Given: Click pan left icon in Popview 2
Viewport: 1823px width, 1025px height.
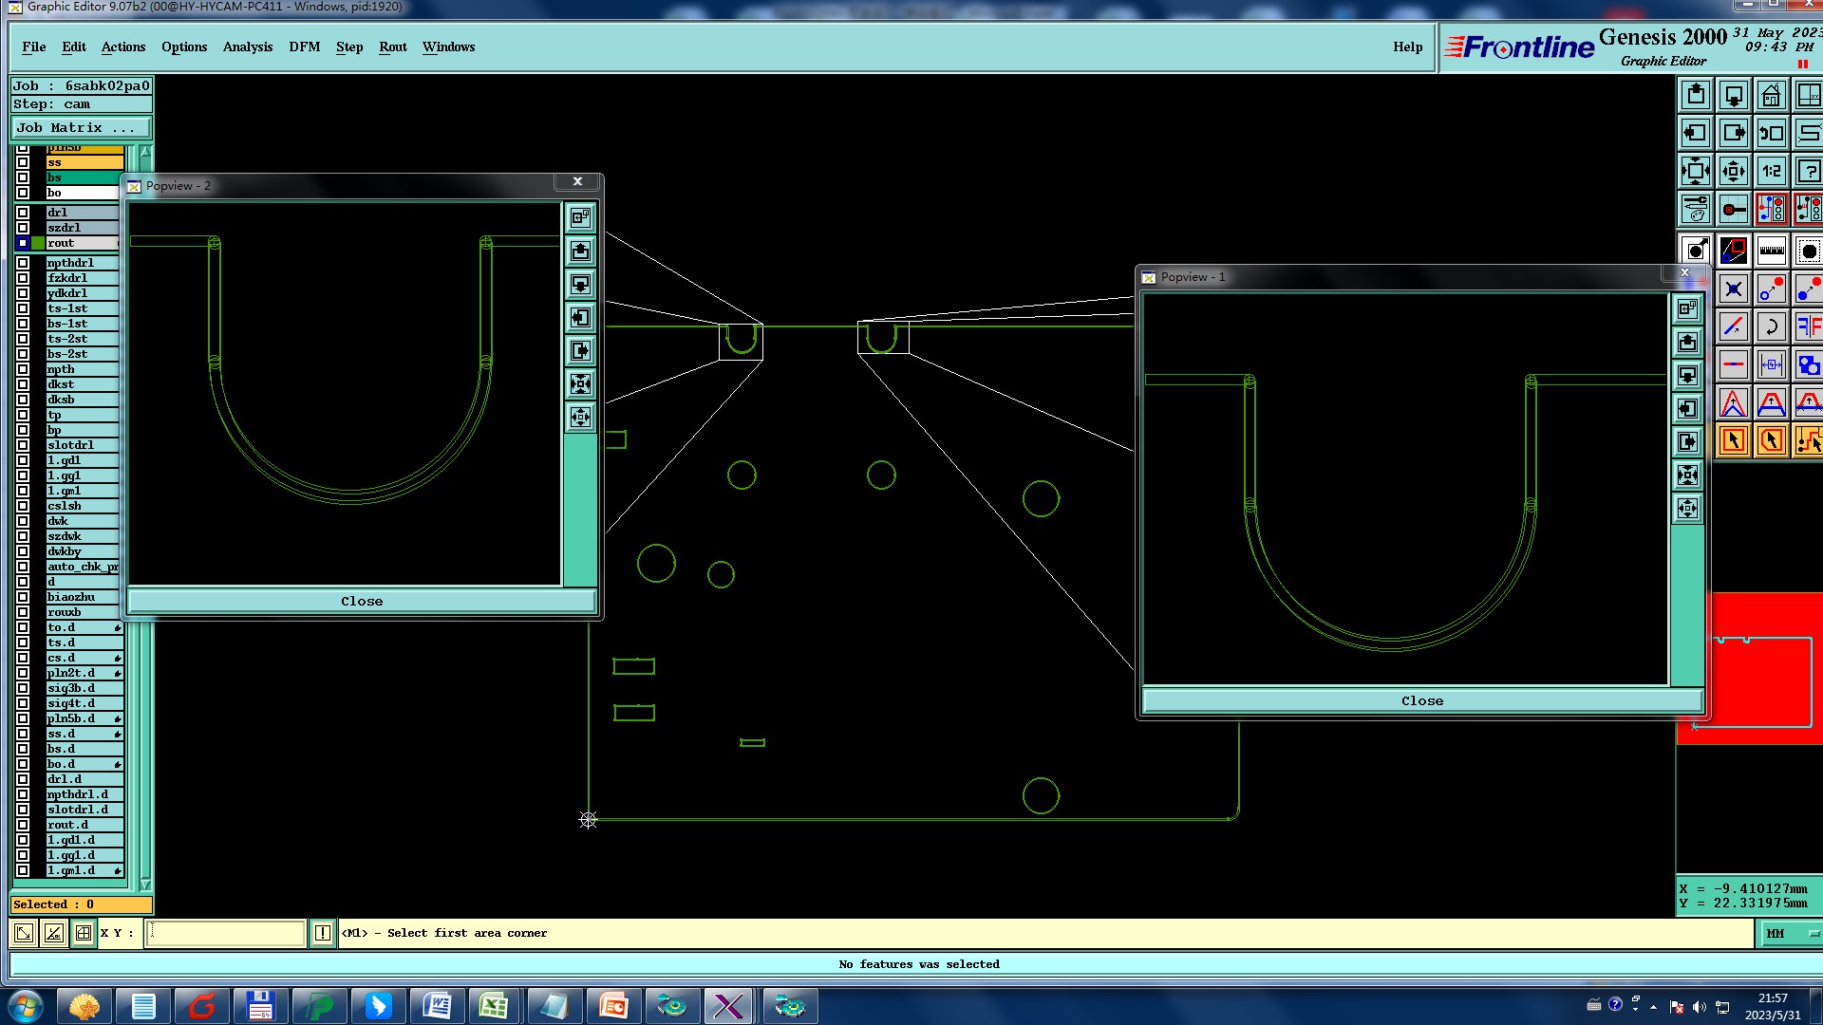Looking at the screenshot, I should point(580,317).
